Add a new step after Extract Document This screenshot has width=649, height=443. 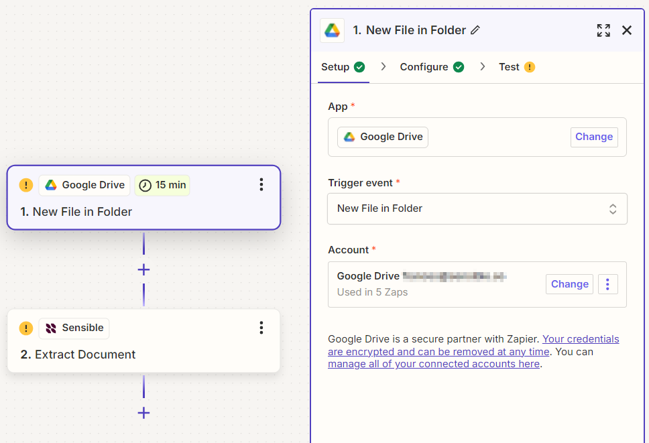[x=143, y=413]
